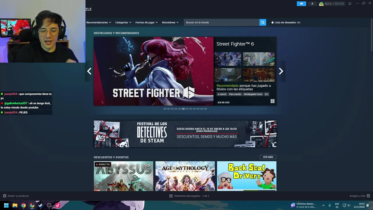Click Añadir un producto

[x=16, y=196]
